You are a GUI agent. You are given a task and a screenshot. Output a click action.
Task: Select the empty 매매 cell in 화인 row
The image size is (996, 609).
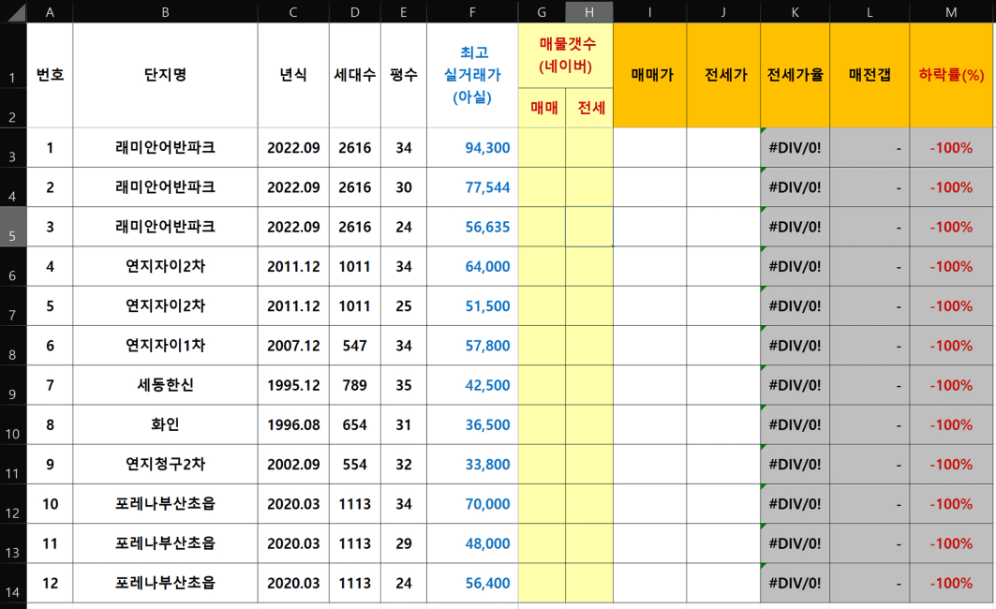(x=542, y=424)
